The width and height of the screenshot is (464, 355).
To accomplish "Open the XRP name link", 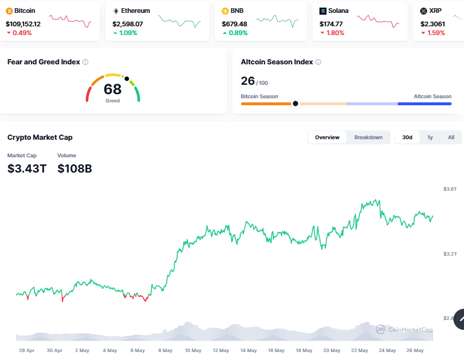I will (435, 11).
